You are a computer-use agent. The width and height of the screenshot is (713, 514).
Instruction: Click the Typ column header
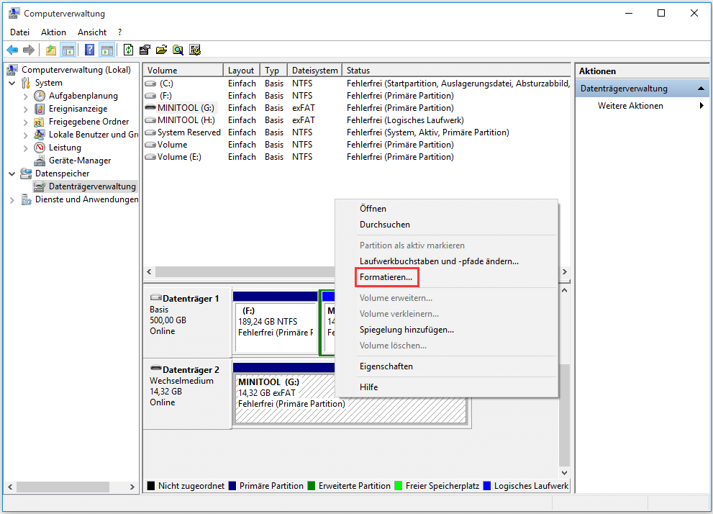click(273, 71)
